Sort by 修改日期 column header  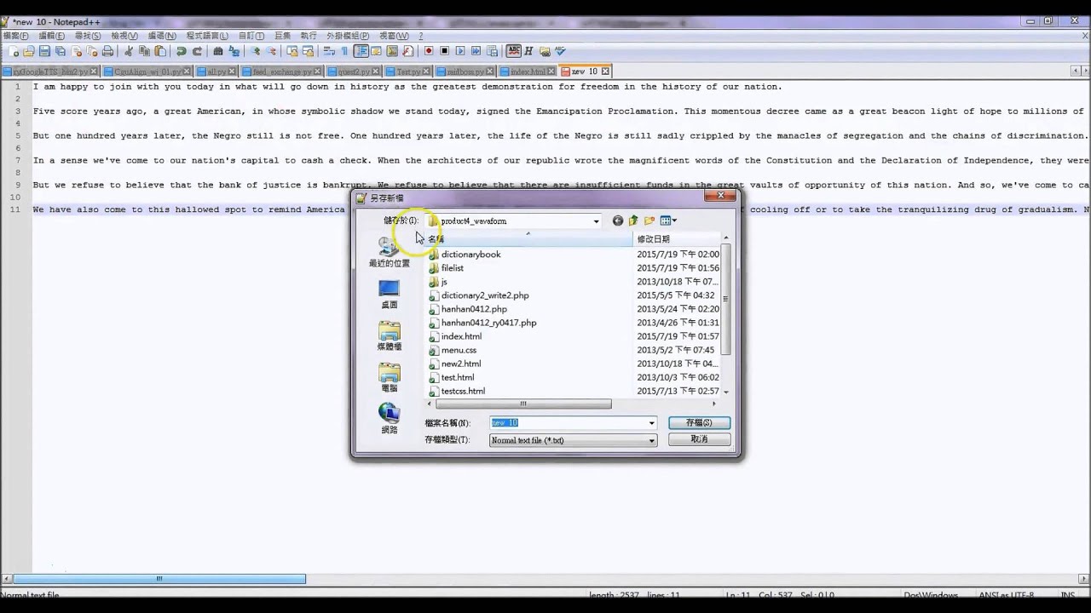[x=678, y=239]
